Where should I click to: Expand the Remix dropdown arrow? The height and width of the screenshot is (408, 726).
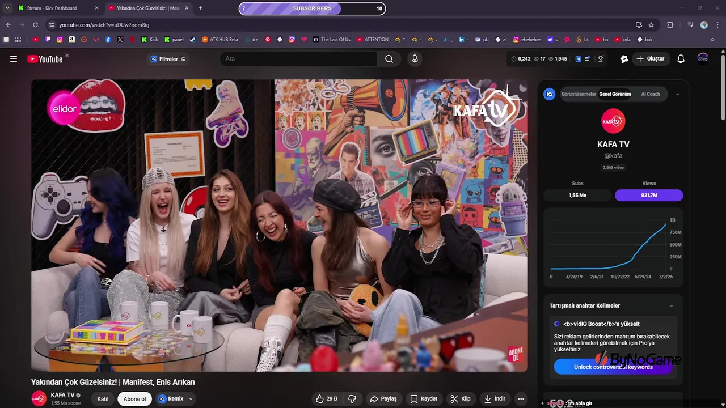(191, 399)
